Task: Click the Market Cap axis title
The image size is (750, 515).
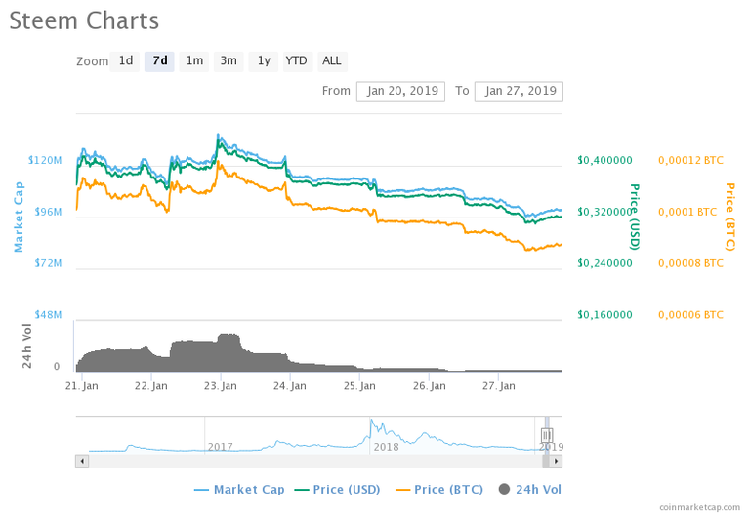Action: click(x=19, y=217)
